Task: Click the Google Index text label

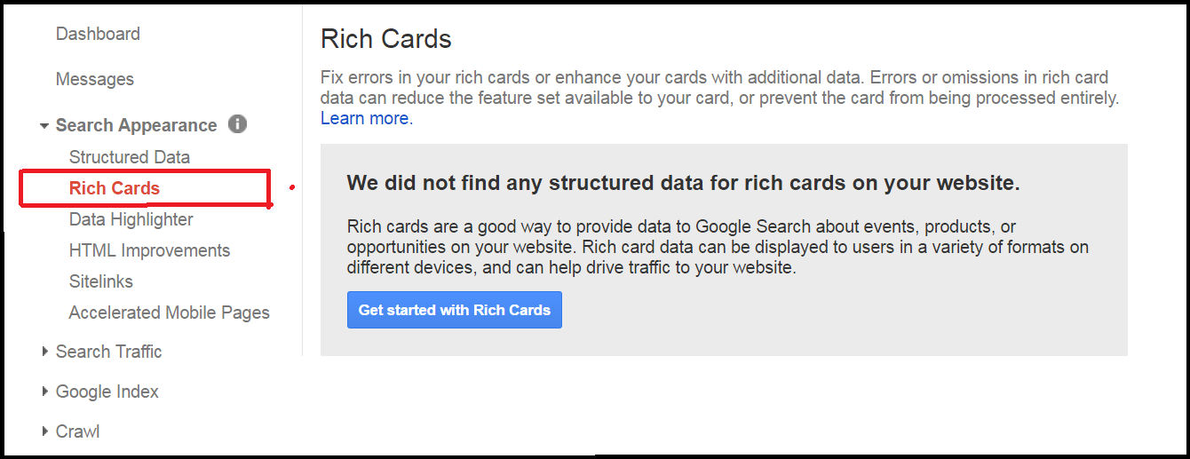Action: 107,392
